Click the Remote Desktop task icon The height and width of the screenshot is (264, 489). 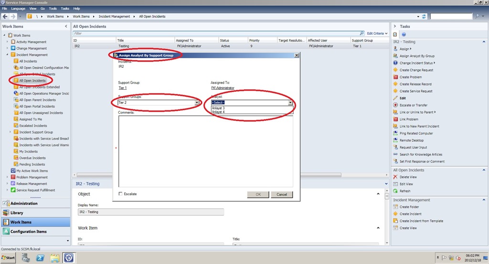click(395, 140)
